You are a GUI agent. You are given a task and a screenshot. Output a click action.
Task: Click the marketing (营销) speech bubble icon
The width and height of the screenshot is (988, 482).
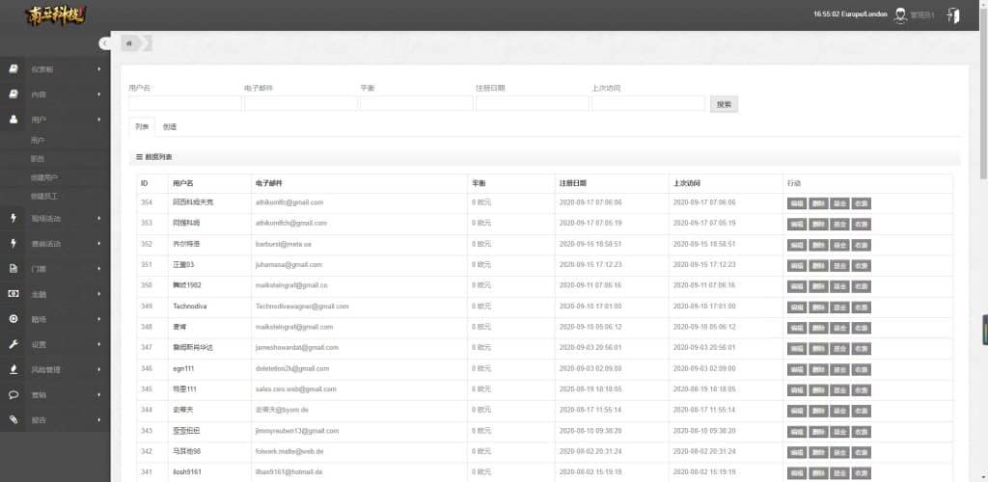(x=14, y=394)
